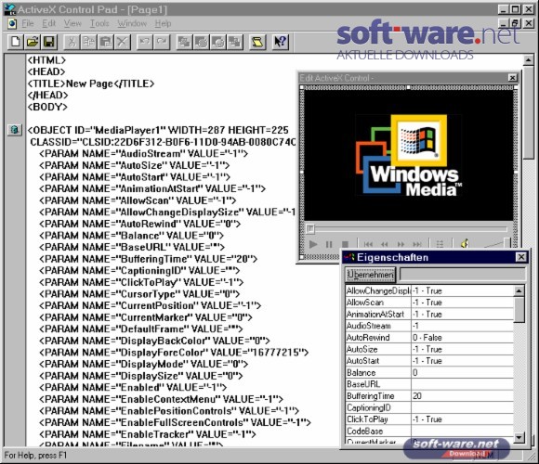The image size is (539, 464).
Task: Click the Bring to Front toolbar icon
Action: tap(184, 42)
